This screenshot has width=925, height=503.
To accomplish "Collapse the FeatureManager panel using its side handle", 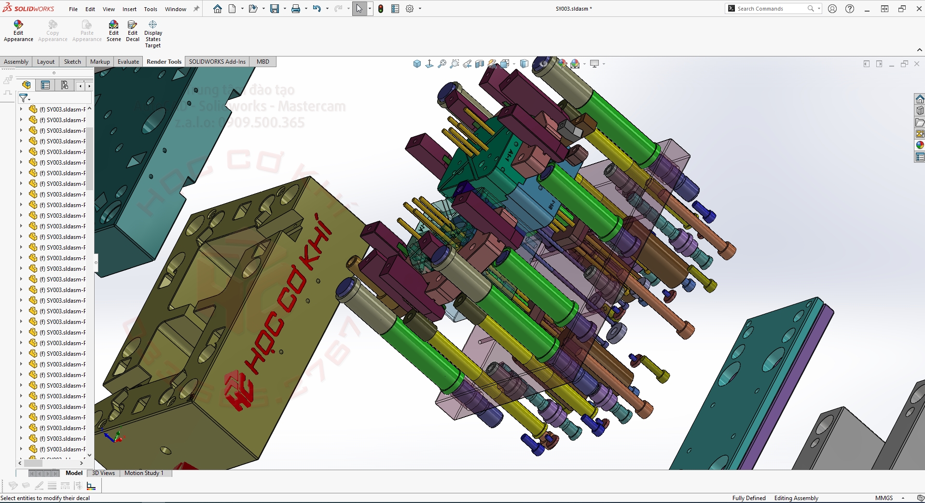I will 96,263.
